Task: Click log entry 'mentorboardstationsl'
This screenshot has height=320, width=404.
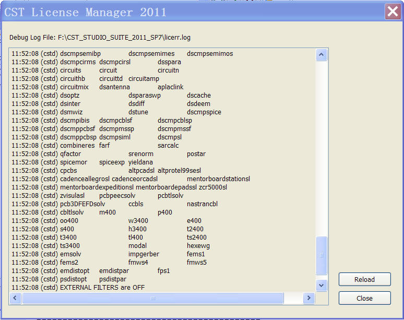Action: pos(219,179)
